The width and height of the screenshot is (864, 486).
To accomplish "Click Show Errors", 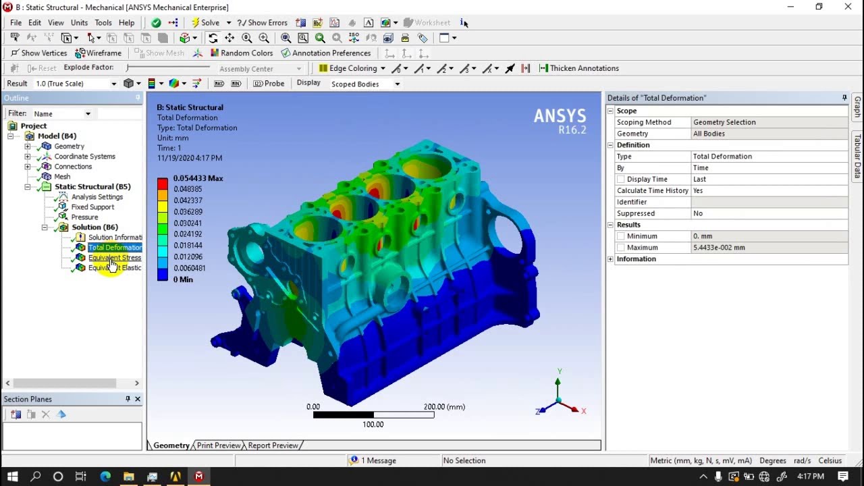I will pos(262,22).
